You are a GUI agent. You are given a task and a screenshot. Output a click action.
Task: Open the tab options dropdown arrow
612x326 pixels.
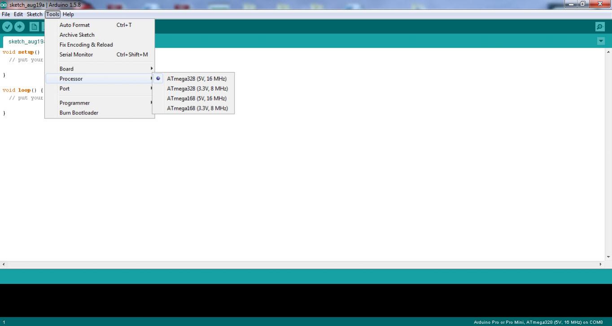click(601, 41)
